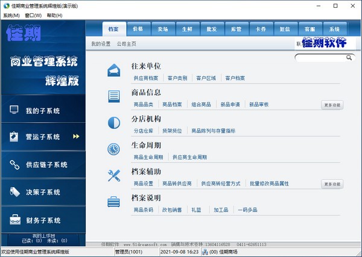This screenshot has width=362, height=257.
Task: Select 供应链子系统 in the sidebar
Action: click(x=46, y=164)
